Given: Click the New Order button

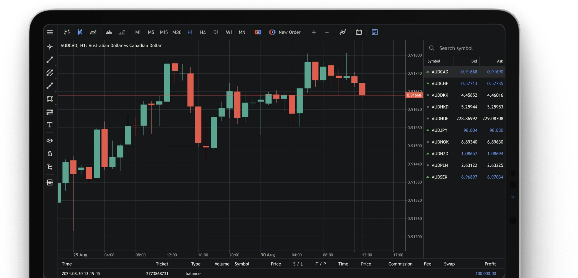Looking at the screenshot, I should click(285, 32).
